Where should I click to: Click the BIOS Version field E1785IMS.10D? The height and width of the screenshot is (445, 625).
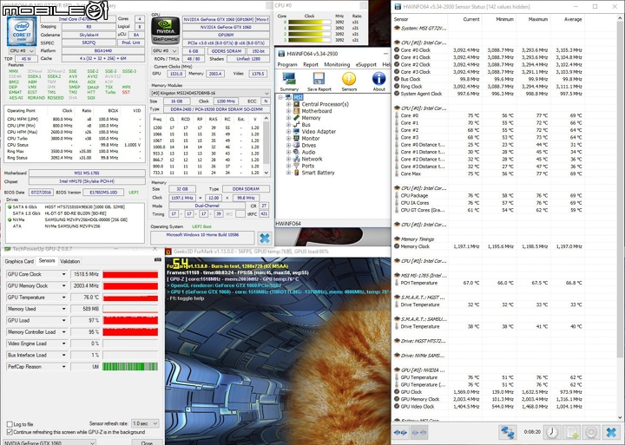point(102,193)
